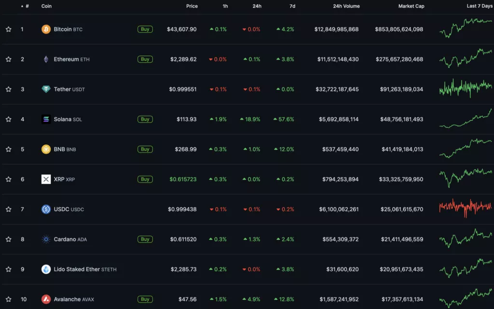The image size is (494, 309).
Task: Sort by 24h Volume column header
Action: (x=346, y=6)
